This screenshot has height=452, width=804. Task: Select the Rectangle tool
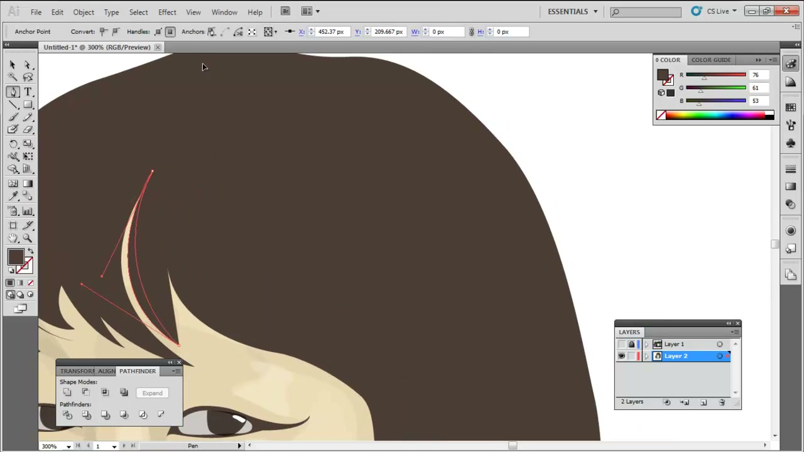click(x=28, y=105)
